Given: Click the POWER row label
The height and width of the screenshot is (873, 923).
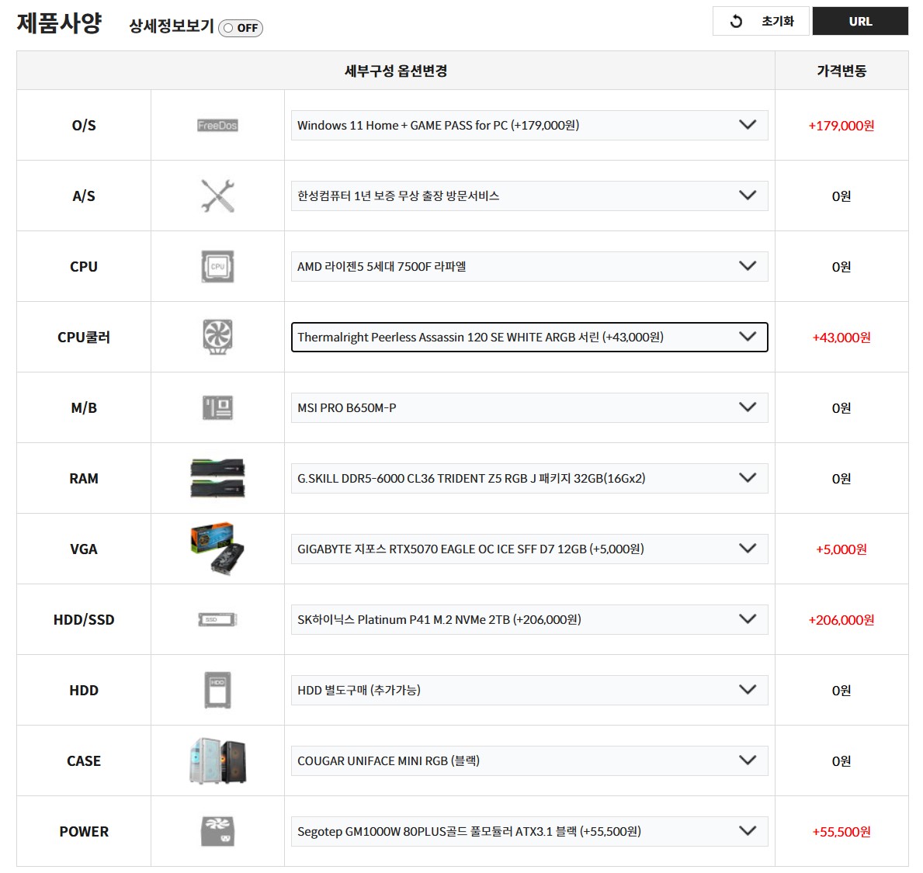Looking at the screenshot, I should 84,831.
